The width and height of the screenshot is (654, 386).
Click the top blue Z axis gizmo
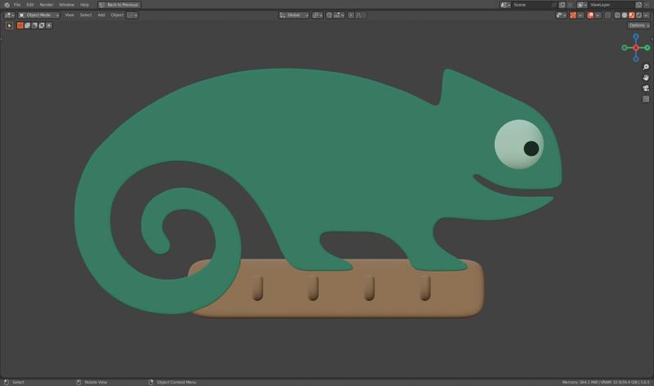(x=636, y=37)
